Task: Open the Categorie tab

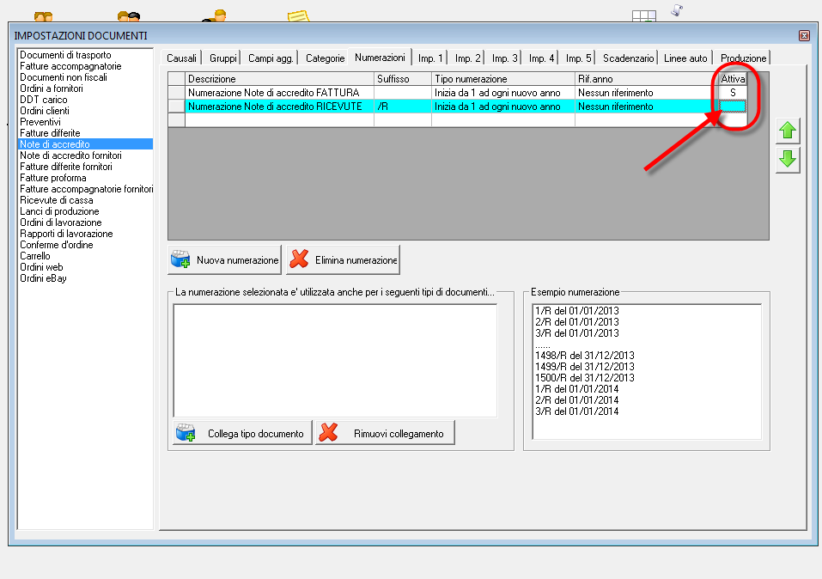Action: click(x=325, y=58)
